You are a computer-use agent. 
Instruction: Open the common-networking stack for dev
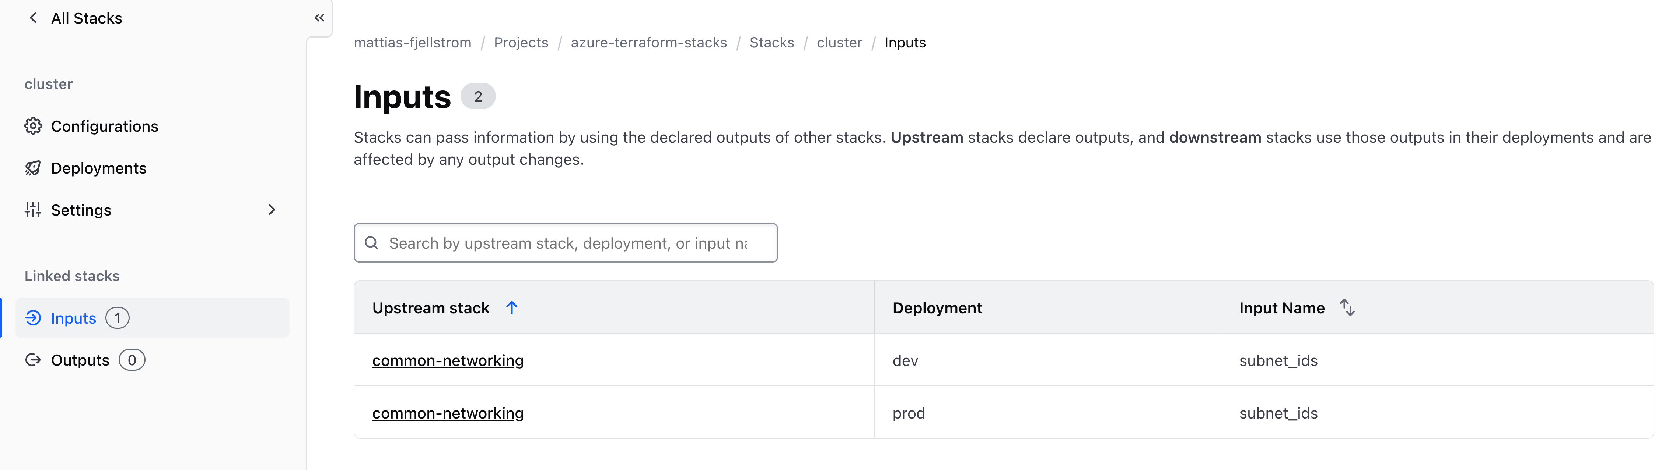point(448,360)
